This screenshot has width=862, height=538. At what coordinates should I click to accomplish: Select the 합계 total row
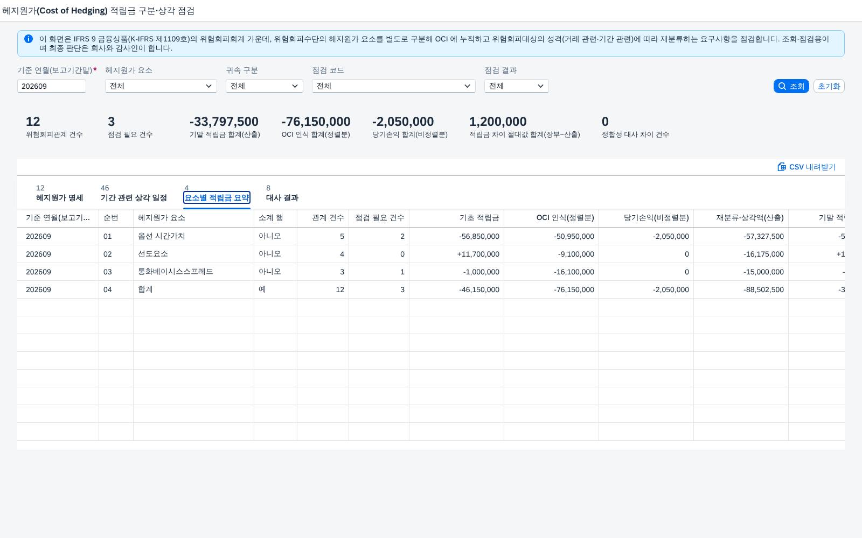coord(431,289)
